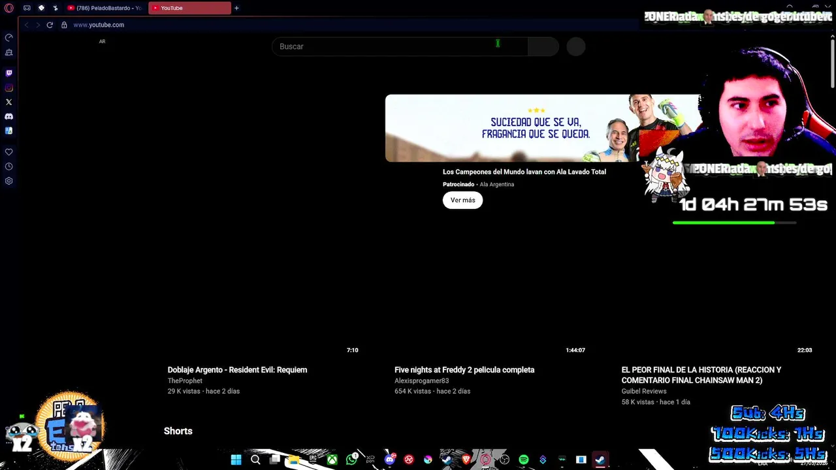Click the Ver más ad button
The image size is (836, 470).
(462, 200)
